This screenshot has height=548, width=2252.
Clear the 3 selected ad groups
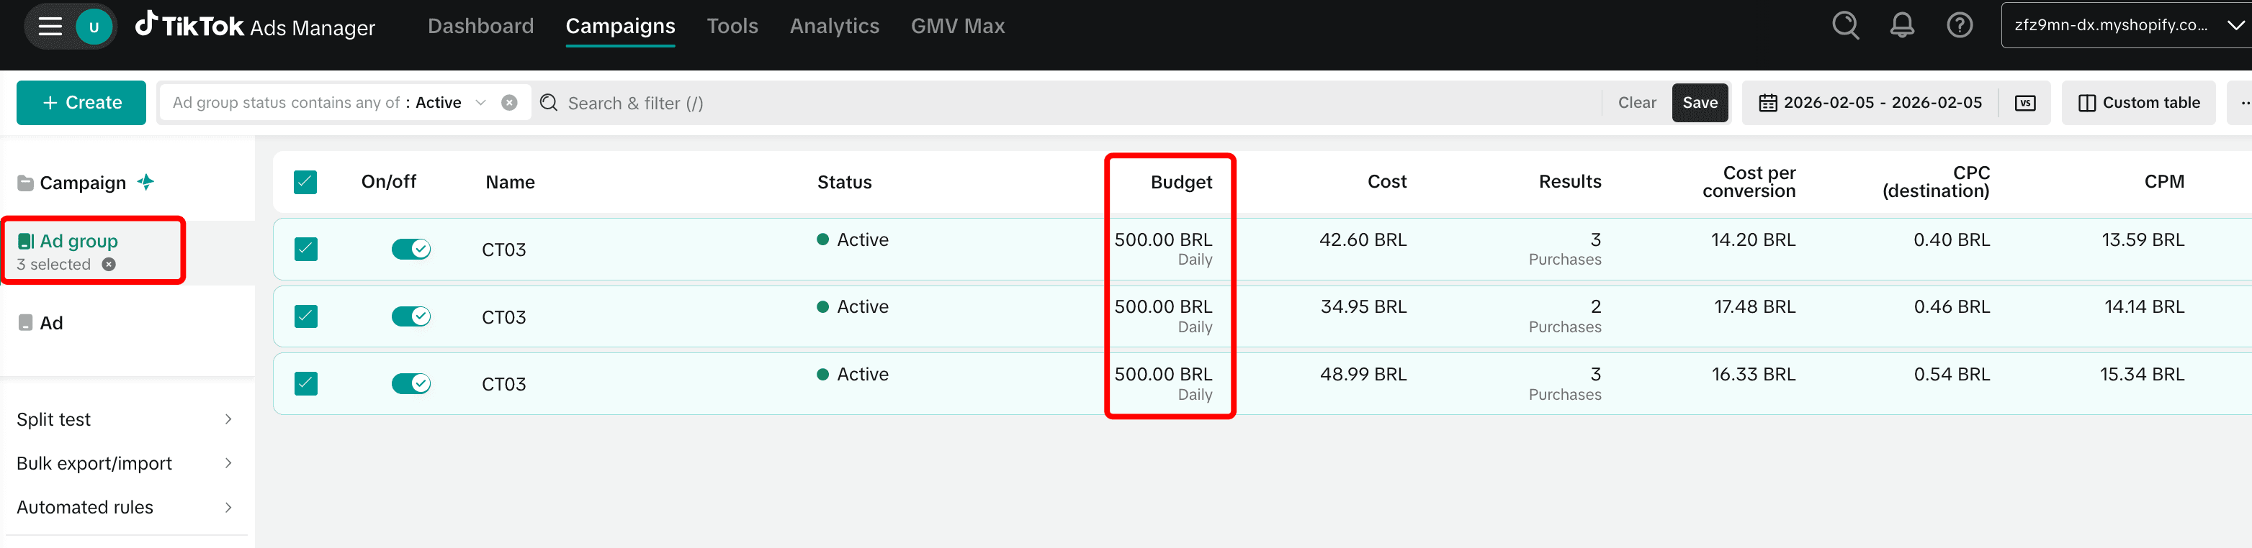click(109, 265)
